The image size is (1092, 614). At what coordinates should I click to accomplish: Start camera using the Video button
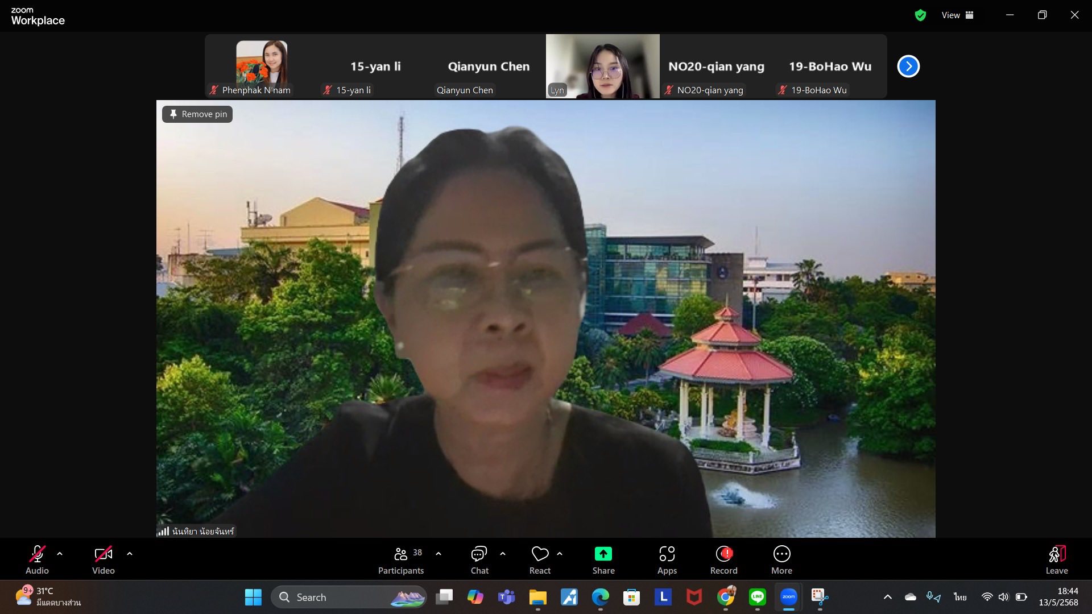click(104, 559)
